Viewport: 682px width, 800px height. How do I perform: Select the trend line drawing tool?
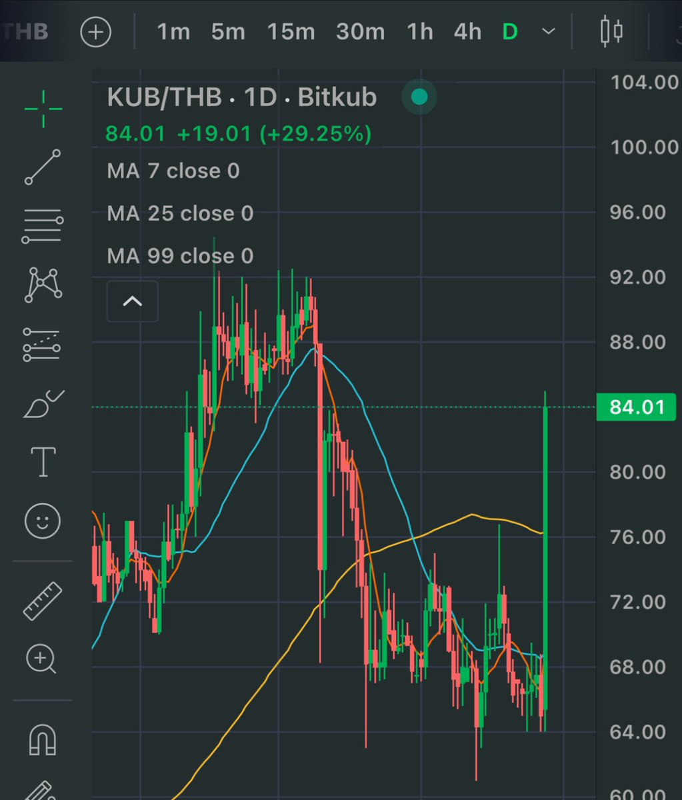click(43, 167)
